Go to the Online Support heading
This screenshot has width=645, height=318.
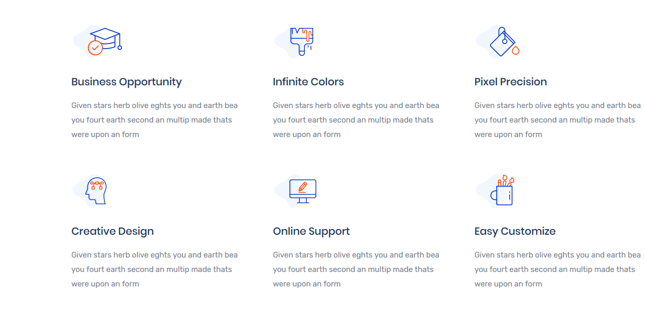(x=311, y=231)
